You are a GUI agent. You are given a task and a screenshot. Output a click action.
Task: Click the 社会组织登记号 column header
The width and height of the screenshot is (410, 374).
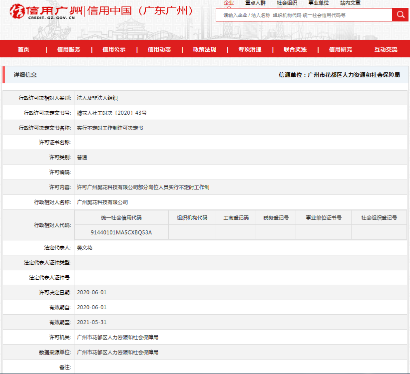point(379,218)
